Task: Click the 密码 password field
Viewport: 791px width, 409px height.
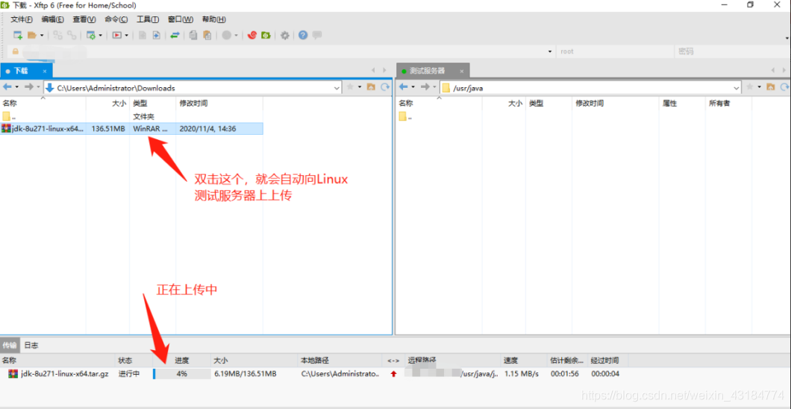Action: [x=731, y=51]
